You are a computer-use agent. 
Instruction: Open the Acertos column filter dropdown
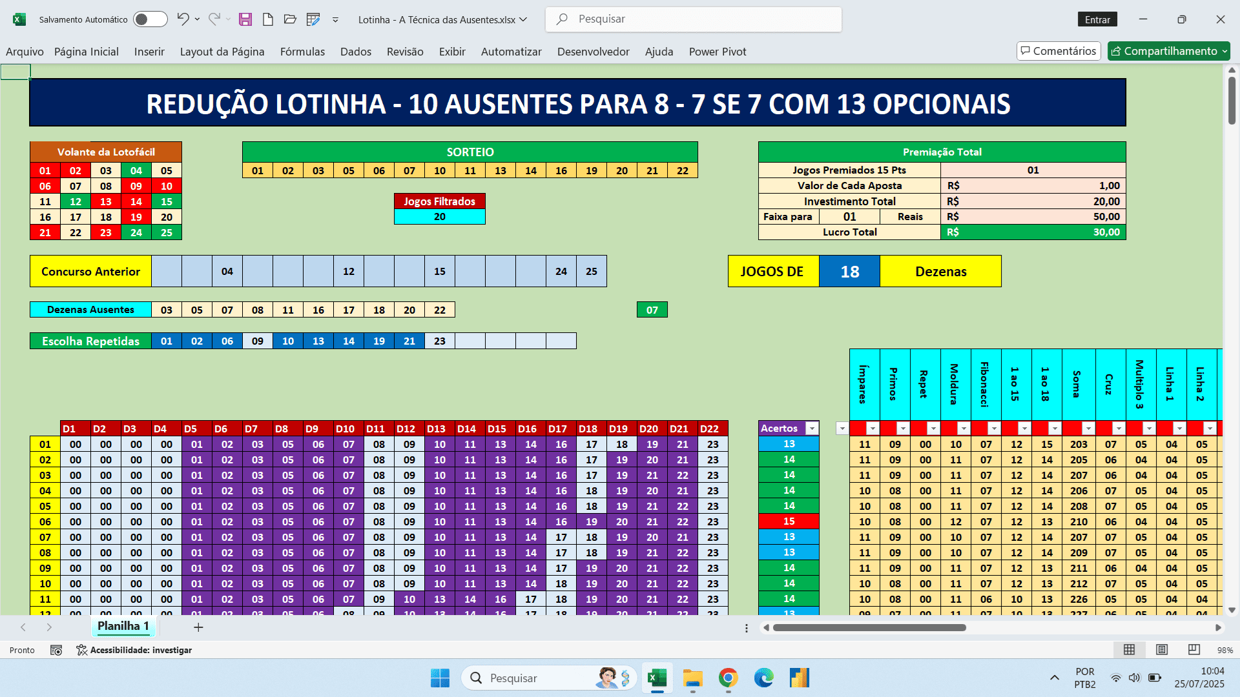[x=811, y=428]
